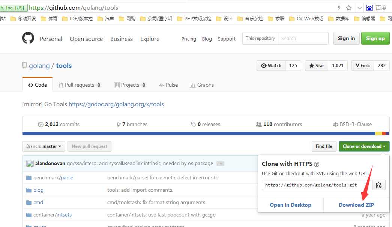This screenshot has height=227, width=392.
Task: Click the GitHub octocat logo
Action: tap(28, 38)
